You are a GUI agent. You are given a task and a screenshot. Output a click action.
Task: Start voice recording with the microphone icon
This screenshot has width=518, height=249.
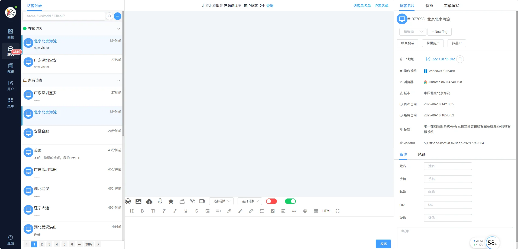(x=160, y=201)
